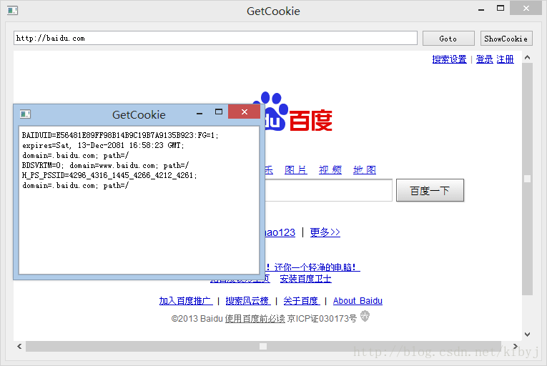Open the 安装百度卫士 link
The width and height of the screenshot is (547, 366).
(x=305, y=279)
